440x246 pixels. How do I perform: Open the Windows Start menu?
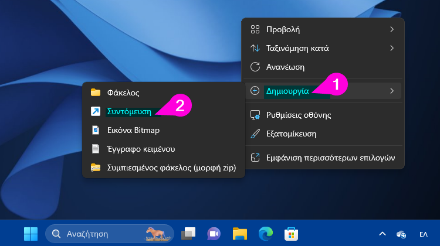[31, 234]
